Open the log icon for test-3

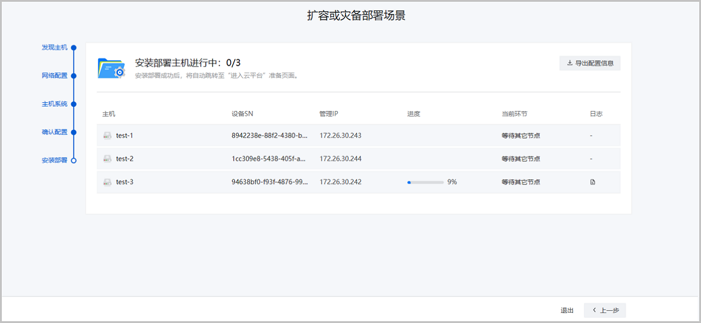point(593,182)
